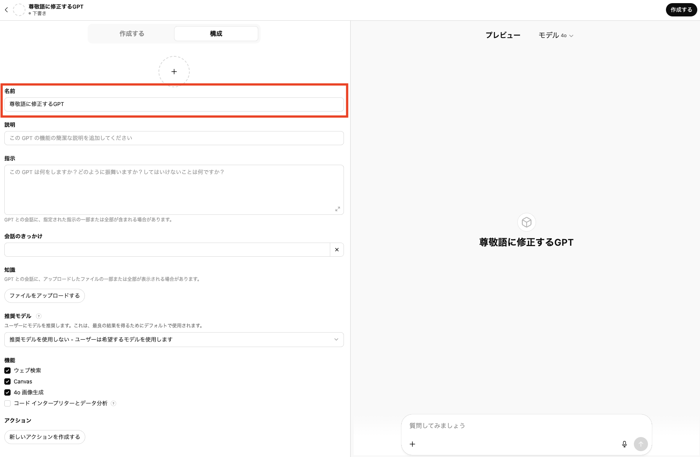The height and width of the screenshot is (457, 700).
Task: Toggle the ウェブ検索 checkbox
Action: (7, 371)
